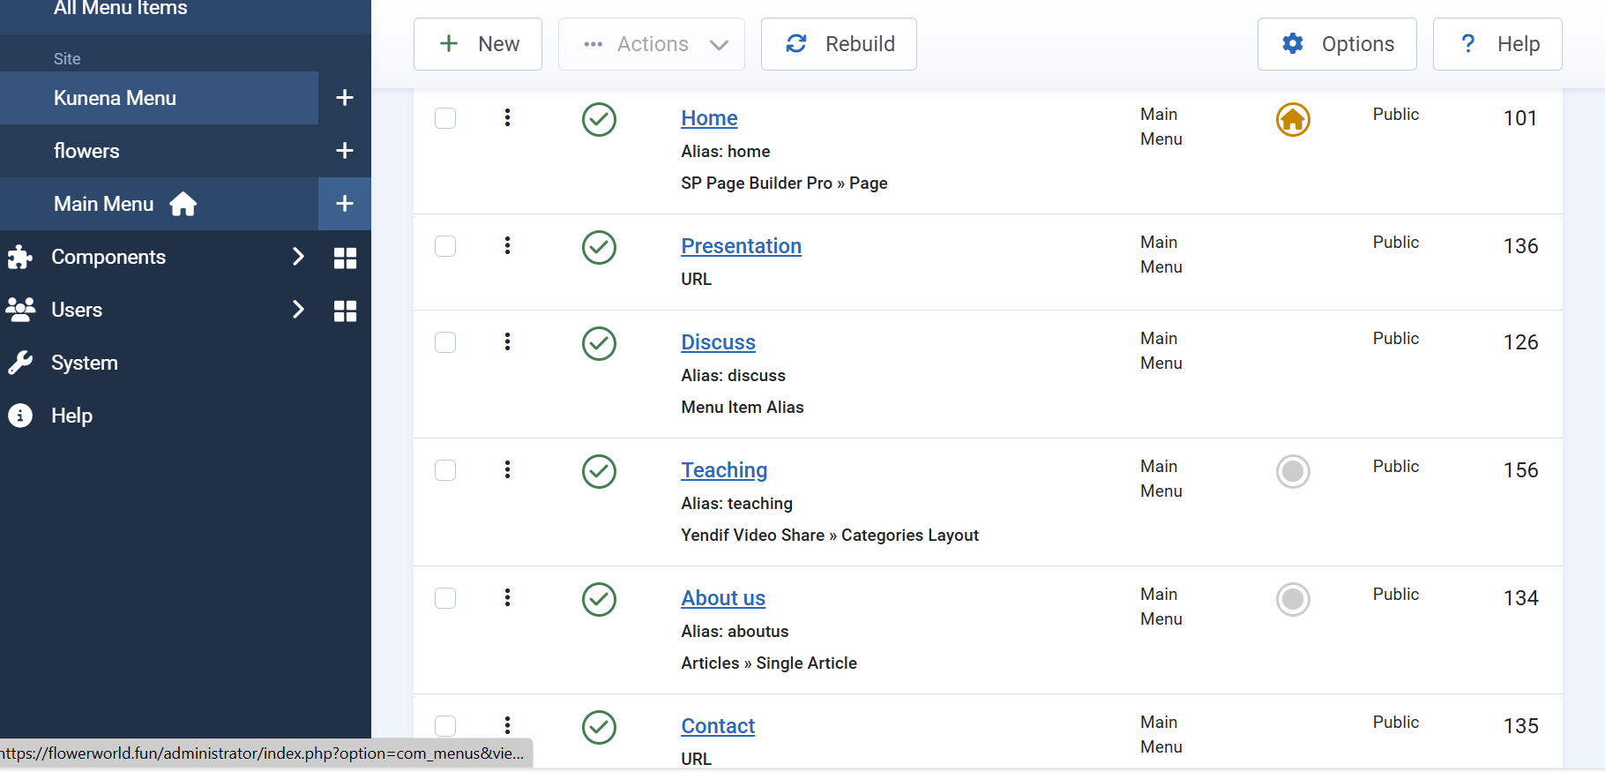Open three-dot menu for Discuss row
The height and width of the screenshot is (772, 1605).
coord(507,341)
